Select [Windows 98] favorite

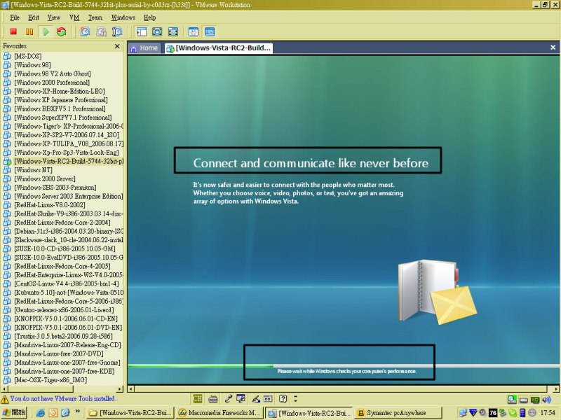pos(32,65)
